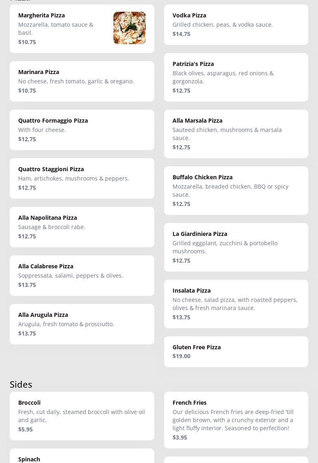318x463 pixels.
Task: Click the $19.00 Gluten Free price
Action: click(x=181, y=356)
